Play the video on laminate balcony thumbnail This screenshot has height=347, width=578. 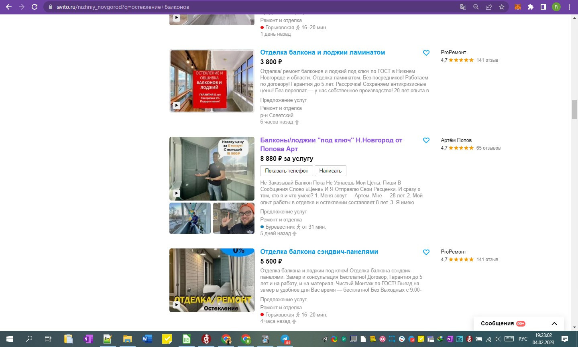tap(176, 106)
